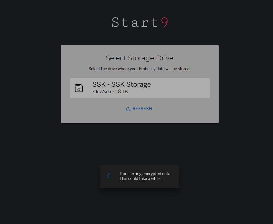Click the floppy disk drive icon
Viewport: 273px width, 224px height.
79,88
